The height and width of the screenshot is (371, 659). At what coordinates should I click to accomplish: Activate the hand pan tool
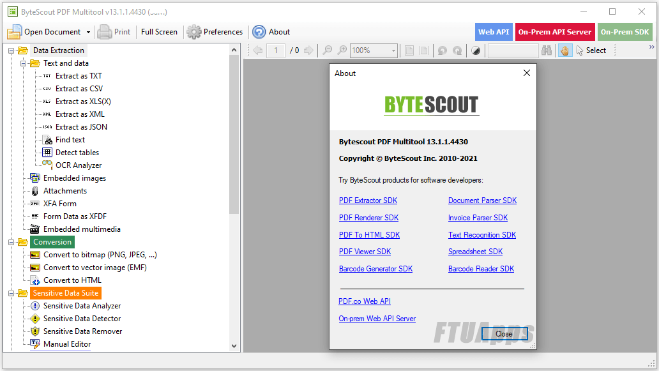565,50
